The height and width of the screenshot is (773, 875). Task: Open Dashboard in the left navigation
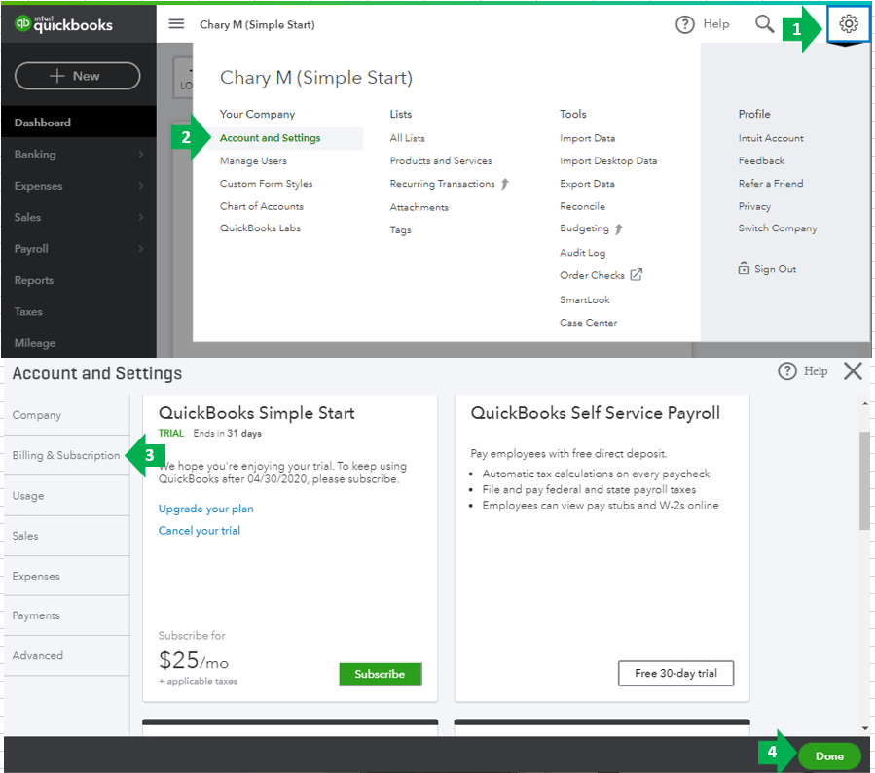[78, 123]
